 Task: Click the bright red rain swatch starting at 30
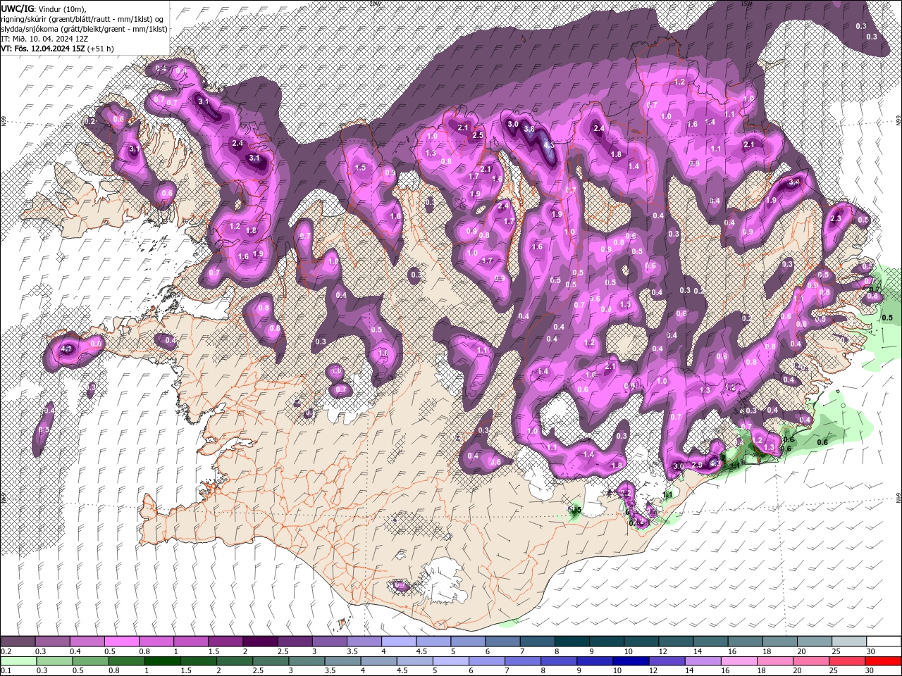pos(883,661)
